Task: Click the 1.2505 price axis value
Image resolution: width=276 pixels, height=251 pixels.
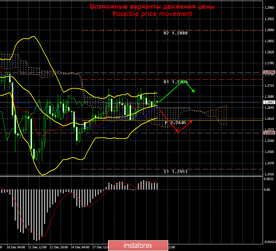Action: click(269, 152)
